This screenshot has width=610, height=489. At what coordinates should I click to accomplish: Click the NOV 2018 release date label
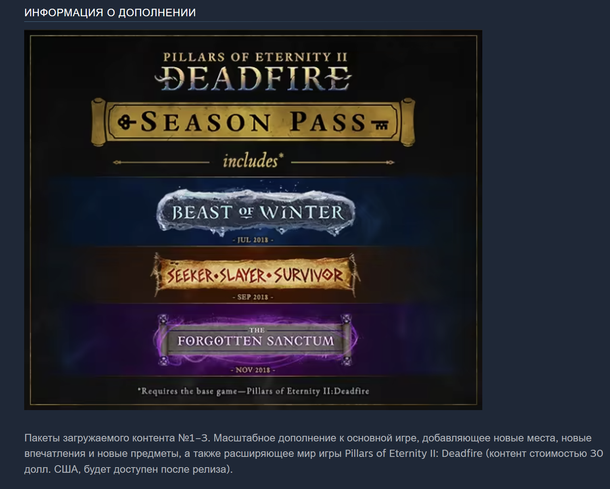click(x=253, y=370)
